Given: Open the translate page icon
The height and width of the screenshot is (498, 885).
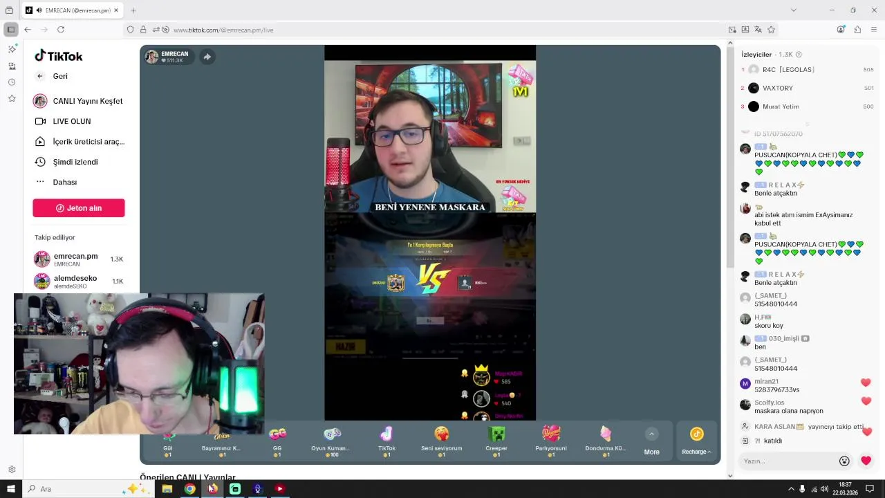Looking at the screenshot, I should click(758, 30).
